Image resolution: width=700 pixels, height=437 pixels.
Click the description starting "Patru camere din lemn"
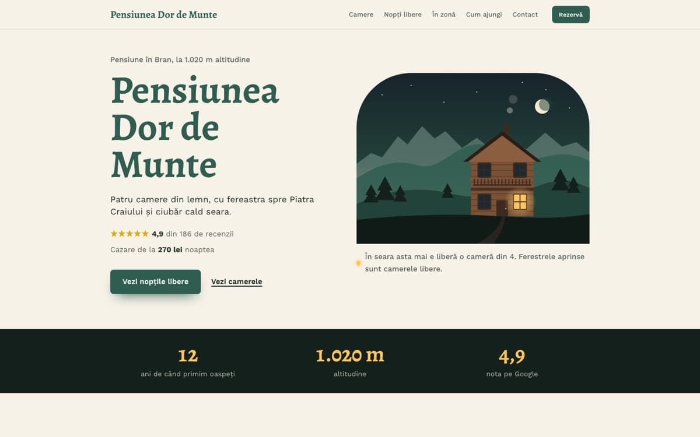[212, 206]
